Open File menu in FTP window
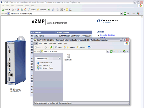The width and height of the screenshot is (144, 108). click(x=36, y=43)
